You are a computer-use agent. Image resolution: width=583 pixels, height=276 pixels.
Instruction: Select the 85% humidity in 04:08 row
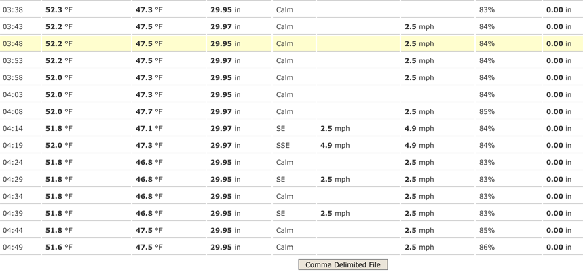(487, 112)
